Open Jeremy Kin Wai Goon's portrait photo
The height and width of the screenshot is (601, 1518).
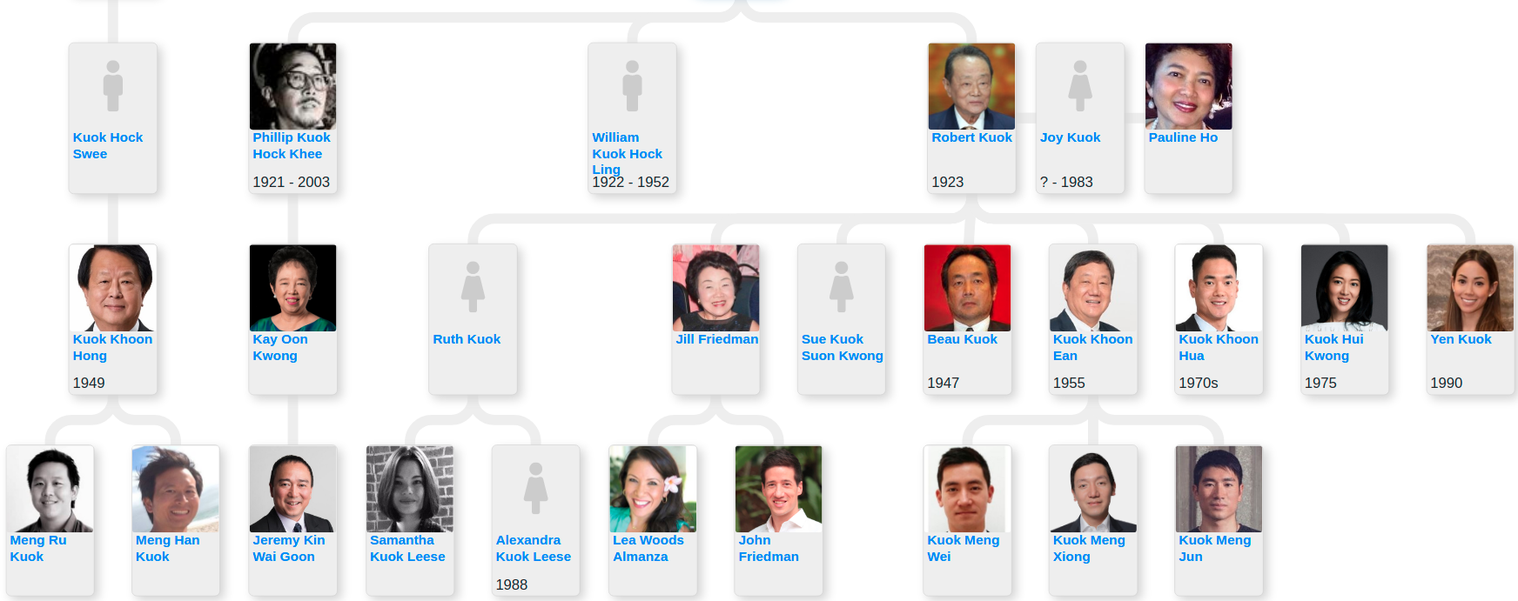pos(293,489)
